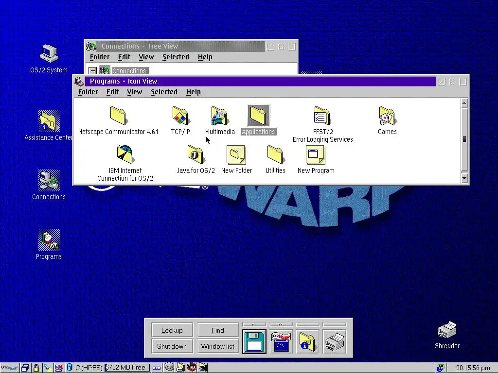Click the OS/2 Warp button in WarpCenter
Screen dimensions: 498x373
point(10,368)
